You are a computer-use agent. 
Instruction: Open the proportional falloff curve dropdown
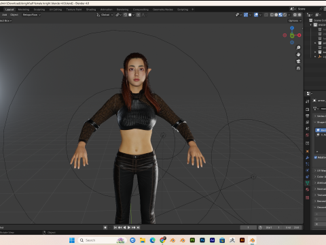[144, 15]
